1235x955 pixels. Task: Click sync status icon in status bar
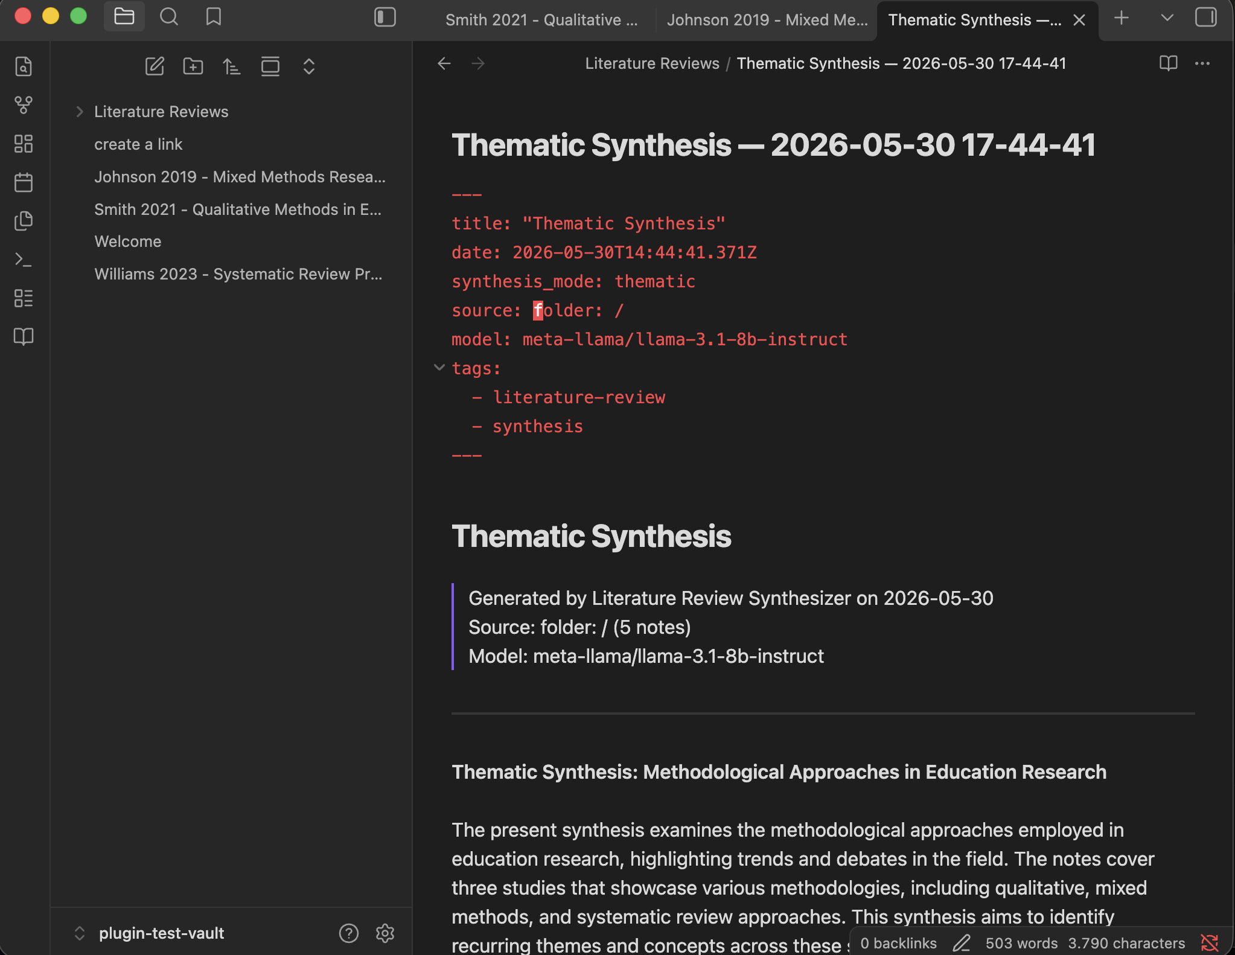[1210, 944]
